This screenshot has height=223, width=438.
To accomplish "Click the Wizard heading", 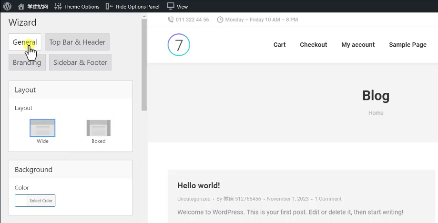I will 22,22.
